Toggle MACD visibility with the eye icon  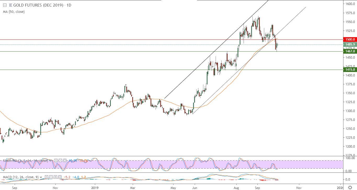47,177
